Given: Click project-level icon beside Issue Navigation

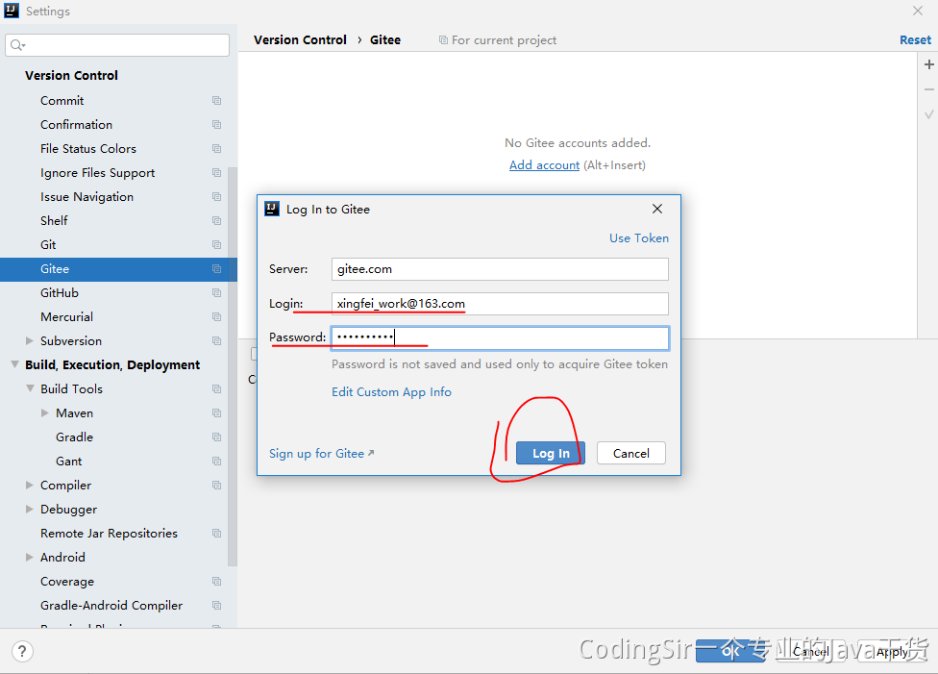Looking at the screenshot, I should click(x=216, y=197).
